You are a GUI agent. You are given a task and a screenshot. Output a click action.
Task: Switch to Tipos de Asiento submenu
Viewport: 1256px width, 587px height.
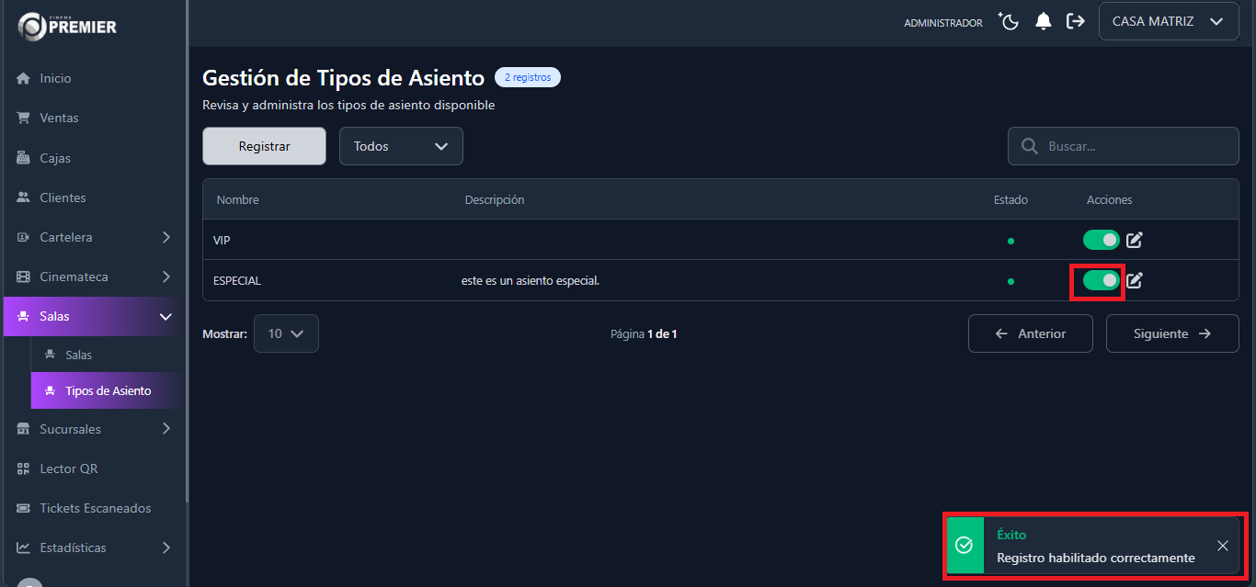tap(104, 390)
